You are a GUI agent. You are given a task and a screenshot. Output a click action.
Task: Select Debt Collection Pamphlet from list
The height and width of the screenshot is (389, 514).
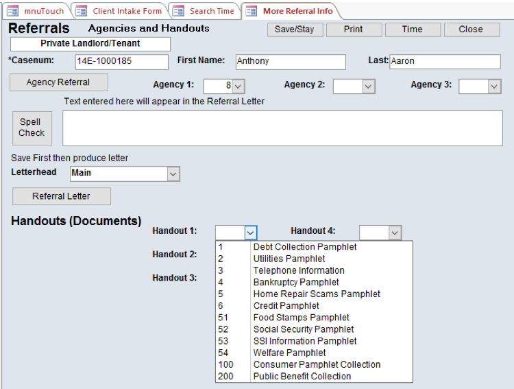(x=304, y=247)
